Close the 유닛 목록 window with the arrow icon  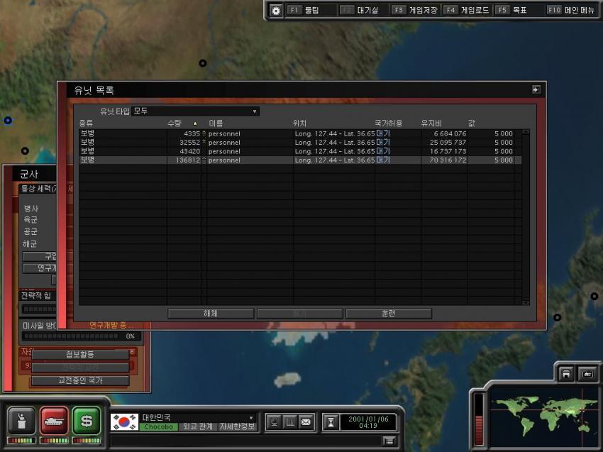pos(536,89)
